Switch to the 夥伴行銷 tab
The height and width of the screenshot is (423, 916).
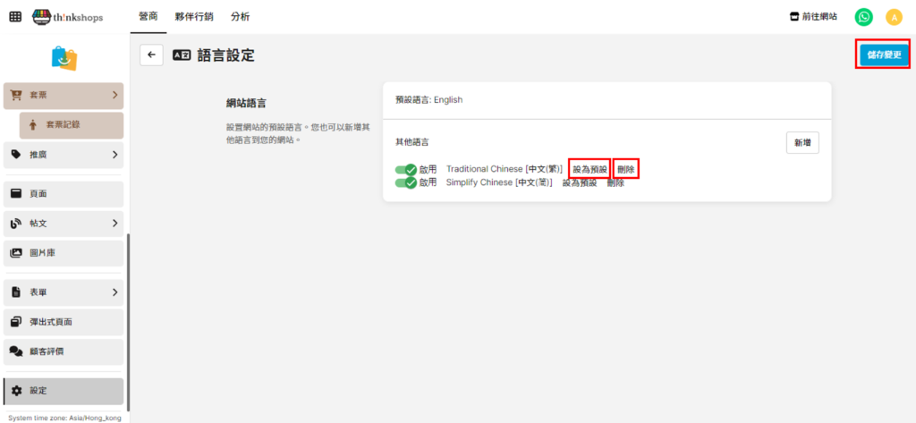click(194, 17)
